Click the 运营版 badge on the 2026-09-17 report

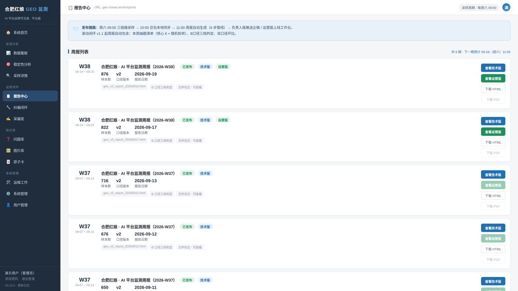(x=223, y=120)
